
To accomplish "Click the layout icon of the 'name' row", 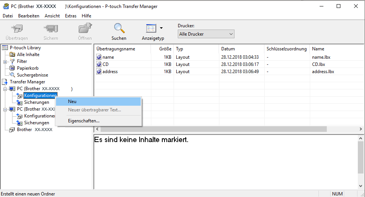I will [x=99, y=57].
